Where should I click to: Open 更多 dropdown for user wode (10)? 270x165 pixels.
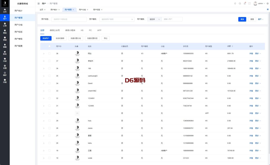coord(258,158)
